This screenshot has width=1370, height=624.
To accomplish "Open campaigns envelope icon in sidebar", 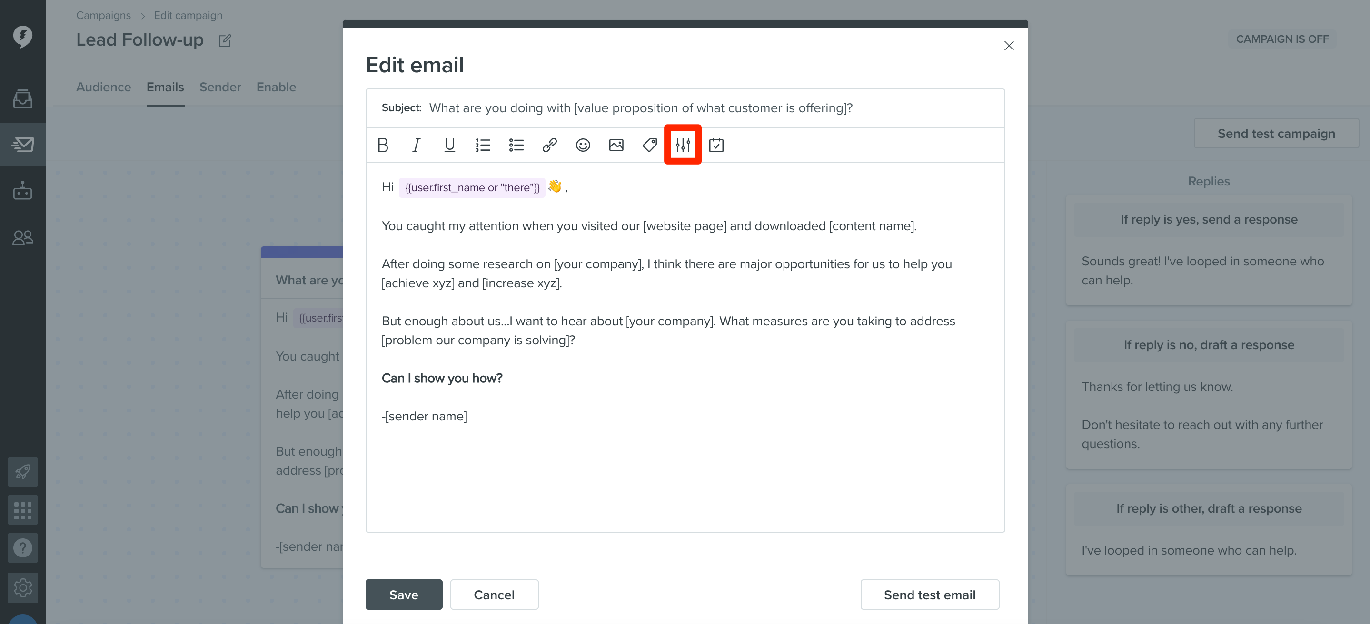I will pyautogui.click(x=22, y=144).
